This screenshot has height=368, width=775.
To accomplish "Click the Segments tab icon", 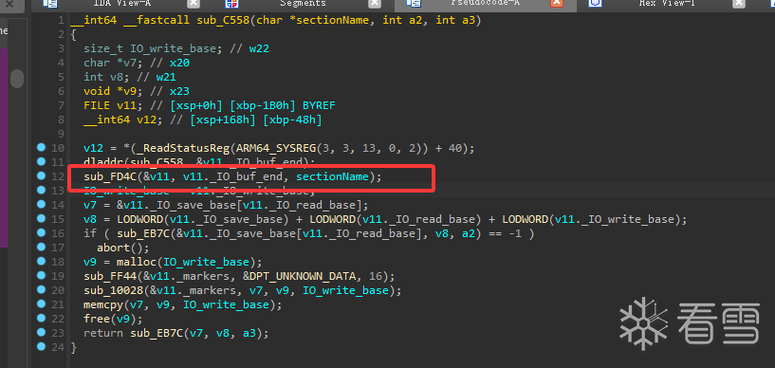I will click(x=231, y=3).
